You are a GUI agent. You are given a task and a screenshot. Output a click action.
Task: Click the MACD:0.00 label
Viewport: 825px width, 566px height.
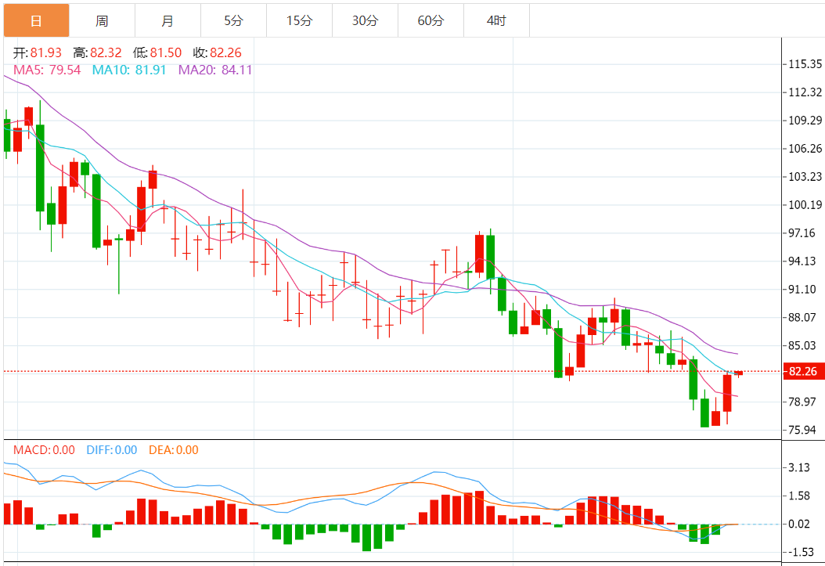pos(44,450)
